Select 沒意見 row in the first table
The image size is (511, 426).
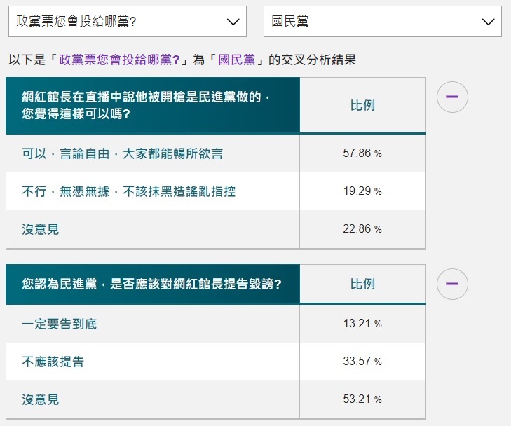(216, 229)
